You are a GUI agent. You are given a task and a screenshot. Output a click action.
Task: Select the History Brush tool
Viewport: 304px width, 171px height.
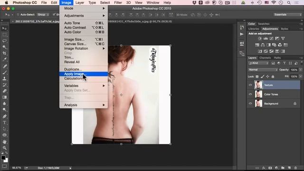coord(5,85)
